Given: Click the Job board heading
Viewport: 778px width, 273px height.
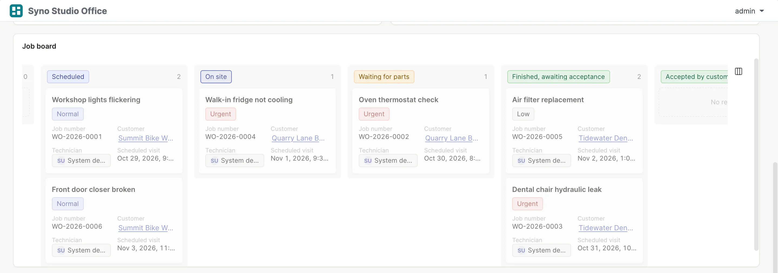Looking at the screenshot, I should (x=39, y=46).
